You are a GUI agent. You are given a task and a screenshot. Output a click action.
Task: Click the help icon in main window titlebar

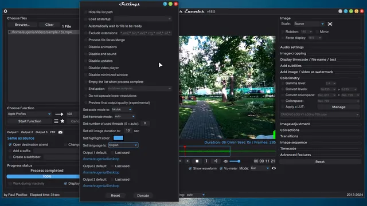point(346,11)
